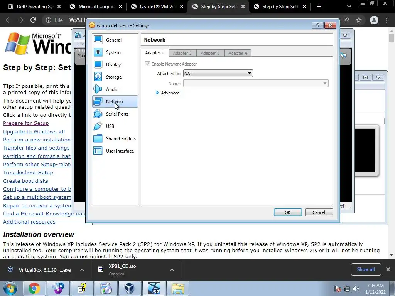Open Serial Ports settings icon

click(98, 114)
